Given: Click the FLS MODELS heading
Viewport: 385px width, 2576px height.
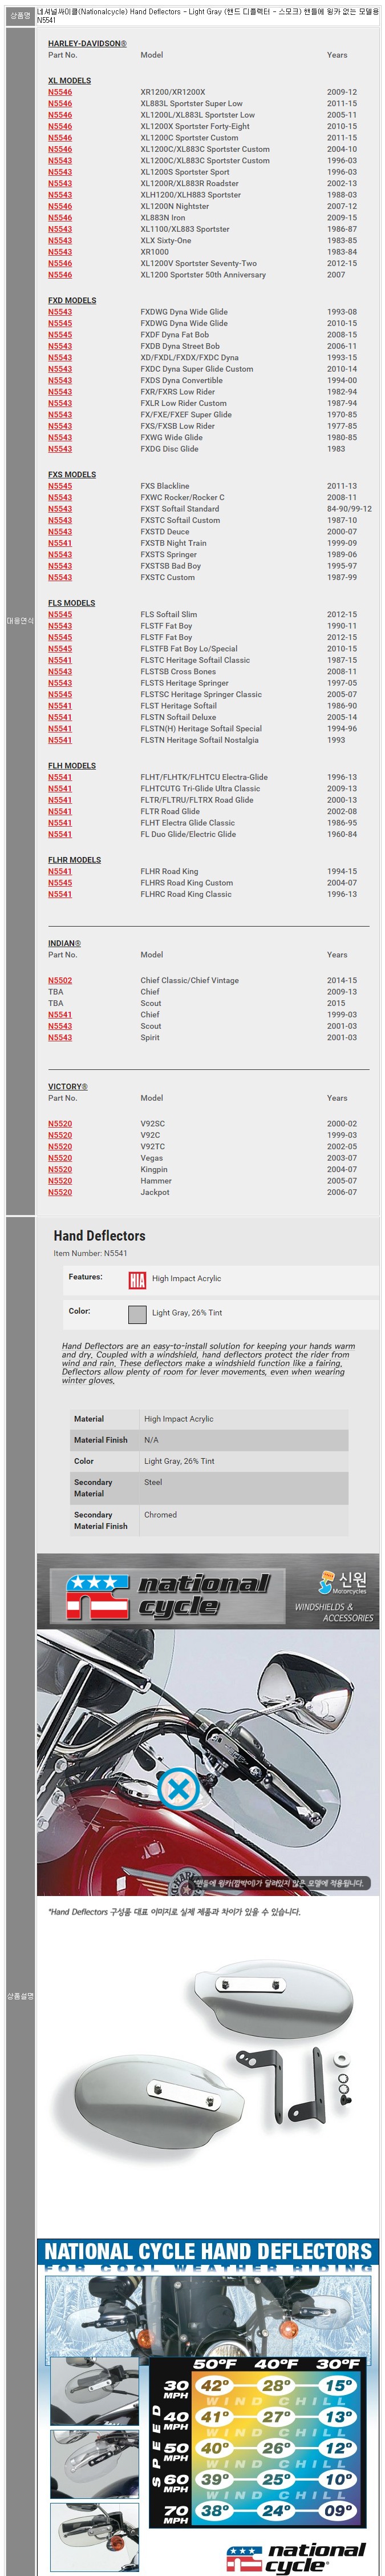Looking at the screenshot, I should pos(71,603).
